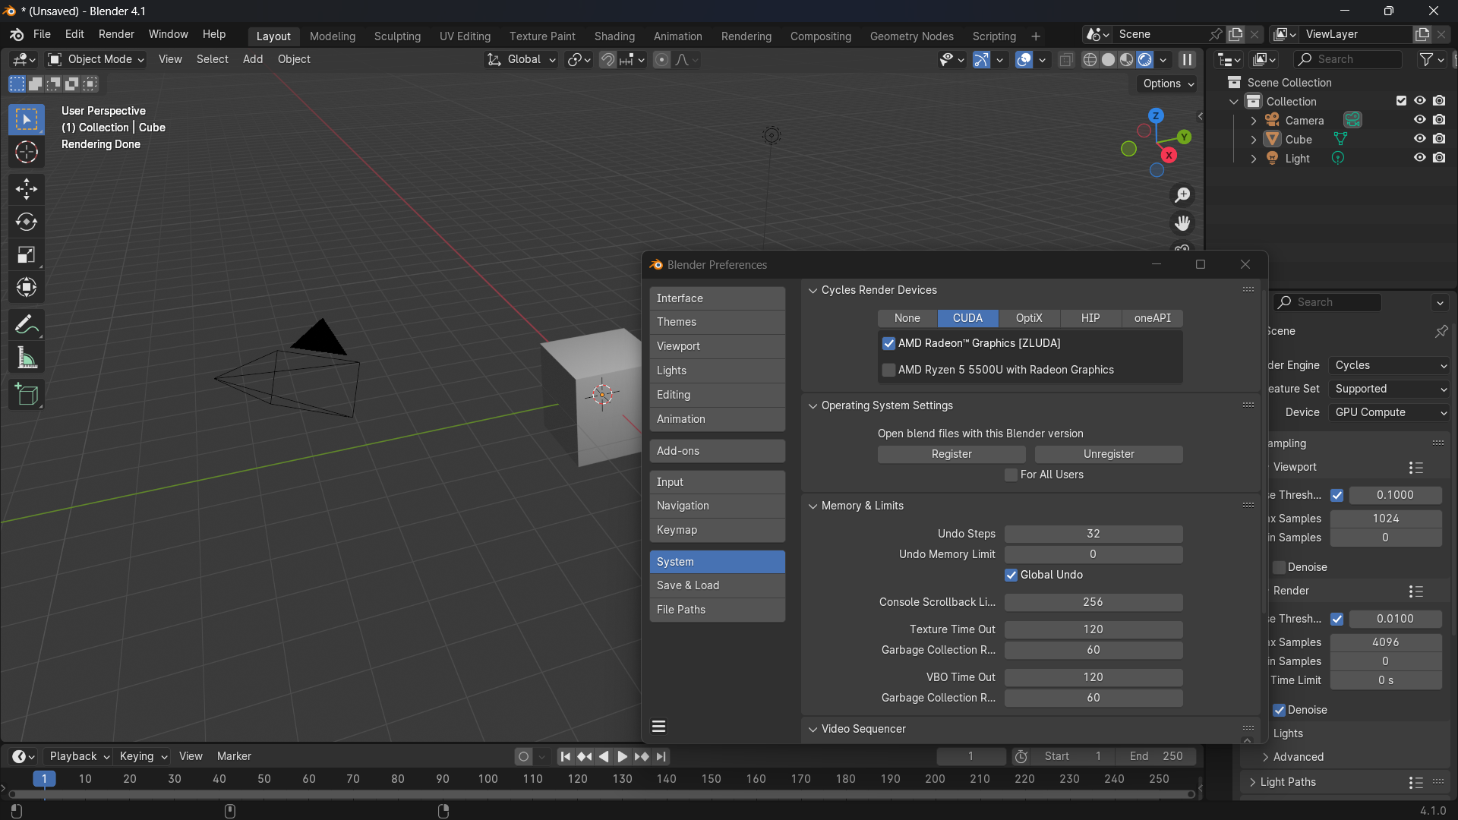Select None for render devices
Screen dimensions: 1458x820
pos(907,318)
